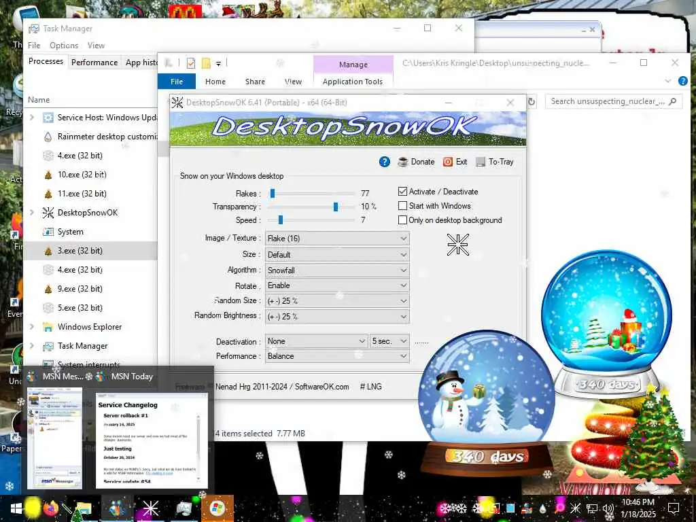Click the Search unsuspecting_nuclear field
696x522 pixels.
613,102
